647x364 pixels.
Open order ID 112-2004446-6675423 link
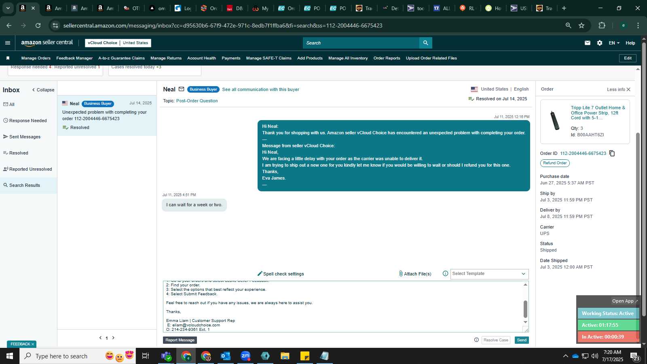tap(583, 153)
